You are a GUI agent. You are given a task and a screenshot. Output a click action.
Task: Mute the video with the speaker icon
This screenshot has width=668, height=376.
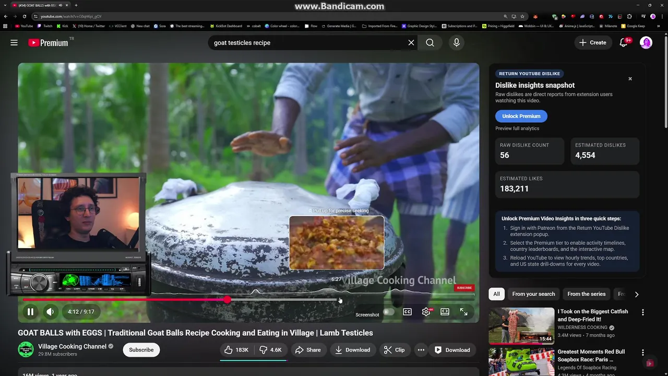tap(50, 312)
